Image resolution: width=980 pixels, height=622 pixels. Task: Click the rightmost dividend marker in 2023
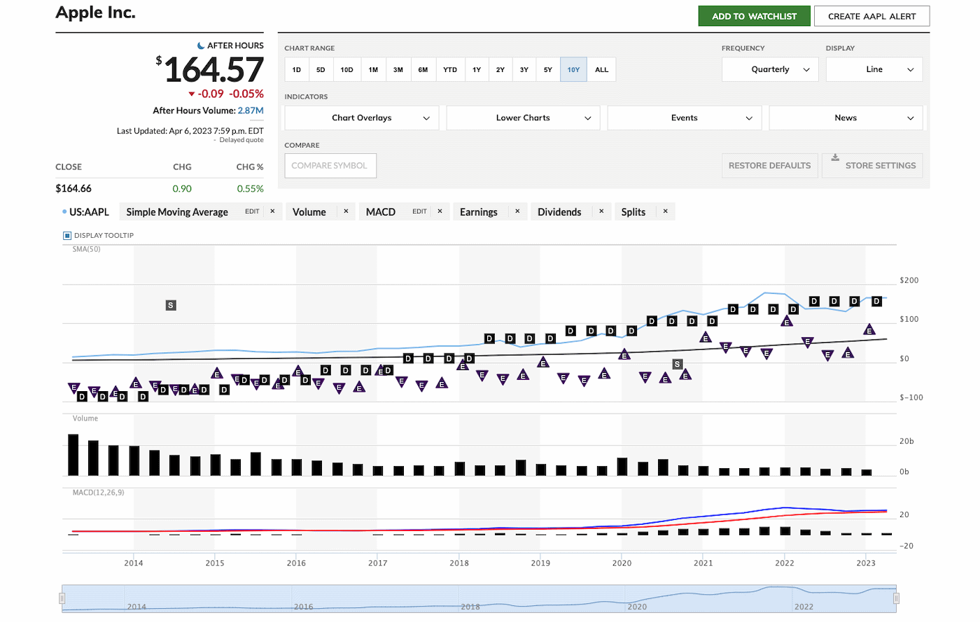pyautogui.click(x=876, y=301)
